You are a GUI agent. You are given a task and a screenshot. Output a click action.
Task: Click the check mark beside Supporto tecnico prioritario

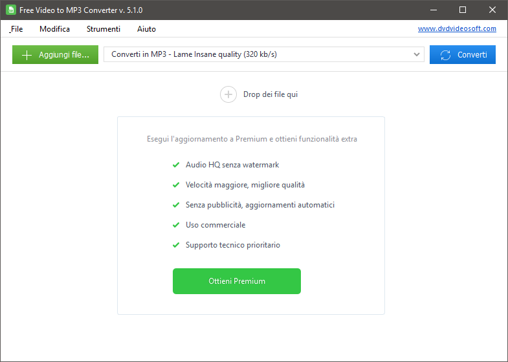click(176, 245)
